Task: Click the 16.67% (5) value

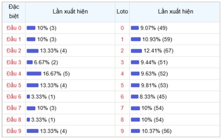Action: 56,74
